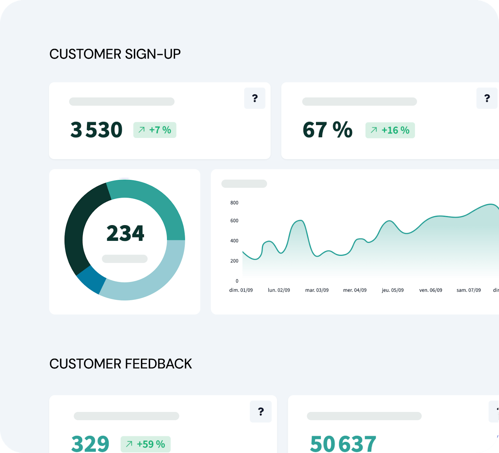The width and height of the screenshot is (499, 453).
Task: Expand the label below the 234 donut value
Action: tap(125, 258)
